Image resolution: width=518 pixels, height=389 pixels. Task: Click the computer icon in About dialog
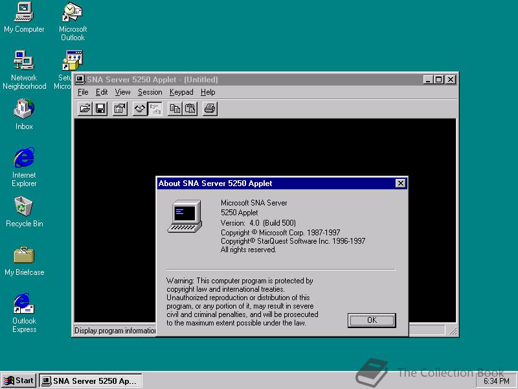pos(185,216)
